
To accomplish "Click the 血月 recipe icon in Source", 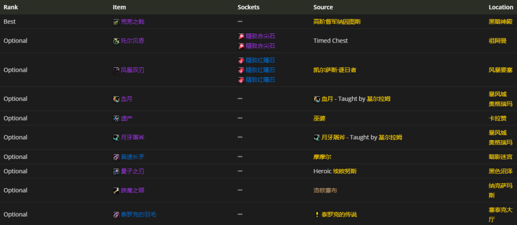I will tap(316, 99).
